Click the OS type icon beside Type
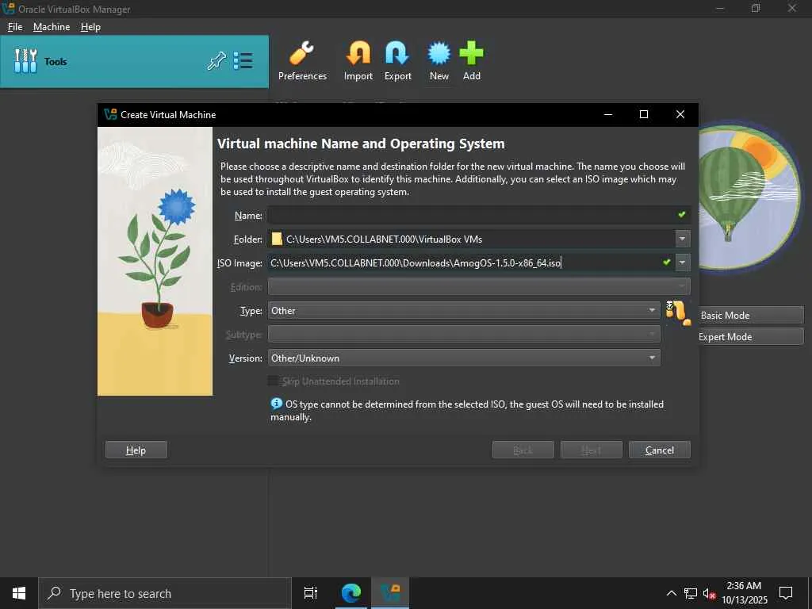Viewport: 812px width, 609px height. tap(679, 312)
